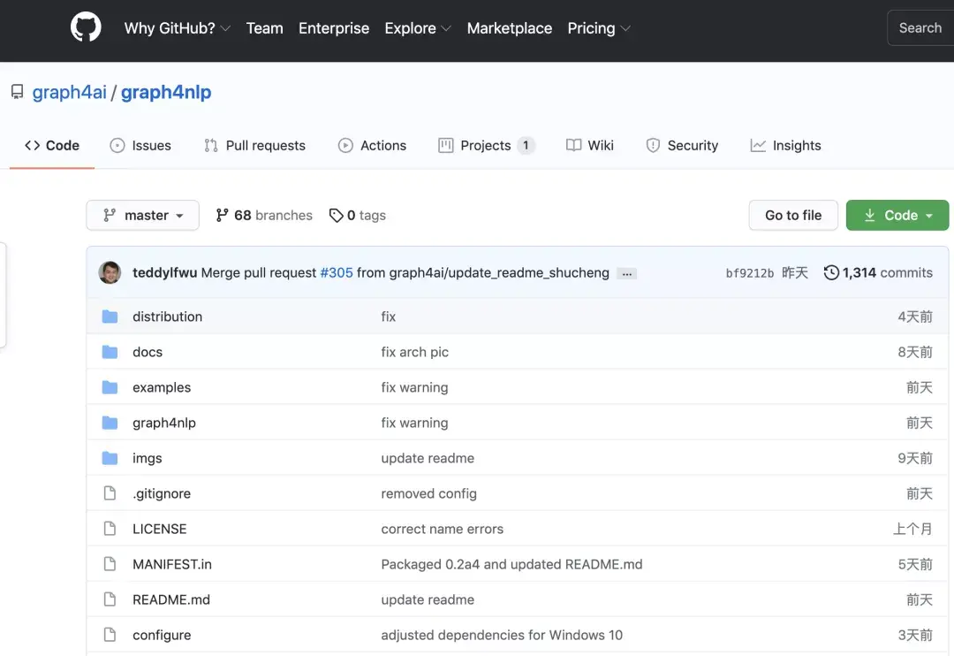Switch to the Pull requests tab
Image resolution: width=954 pixels, height=656 pixels.
[x=254, y=146]
